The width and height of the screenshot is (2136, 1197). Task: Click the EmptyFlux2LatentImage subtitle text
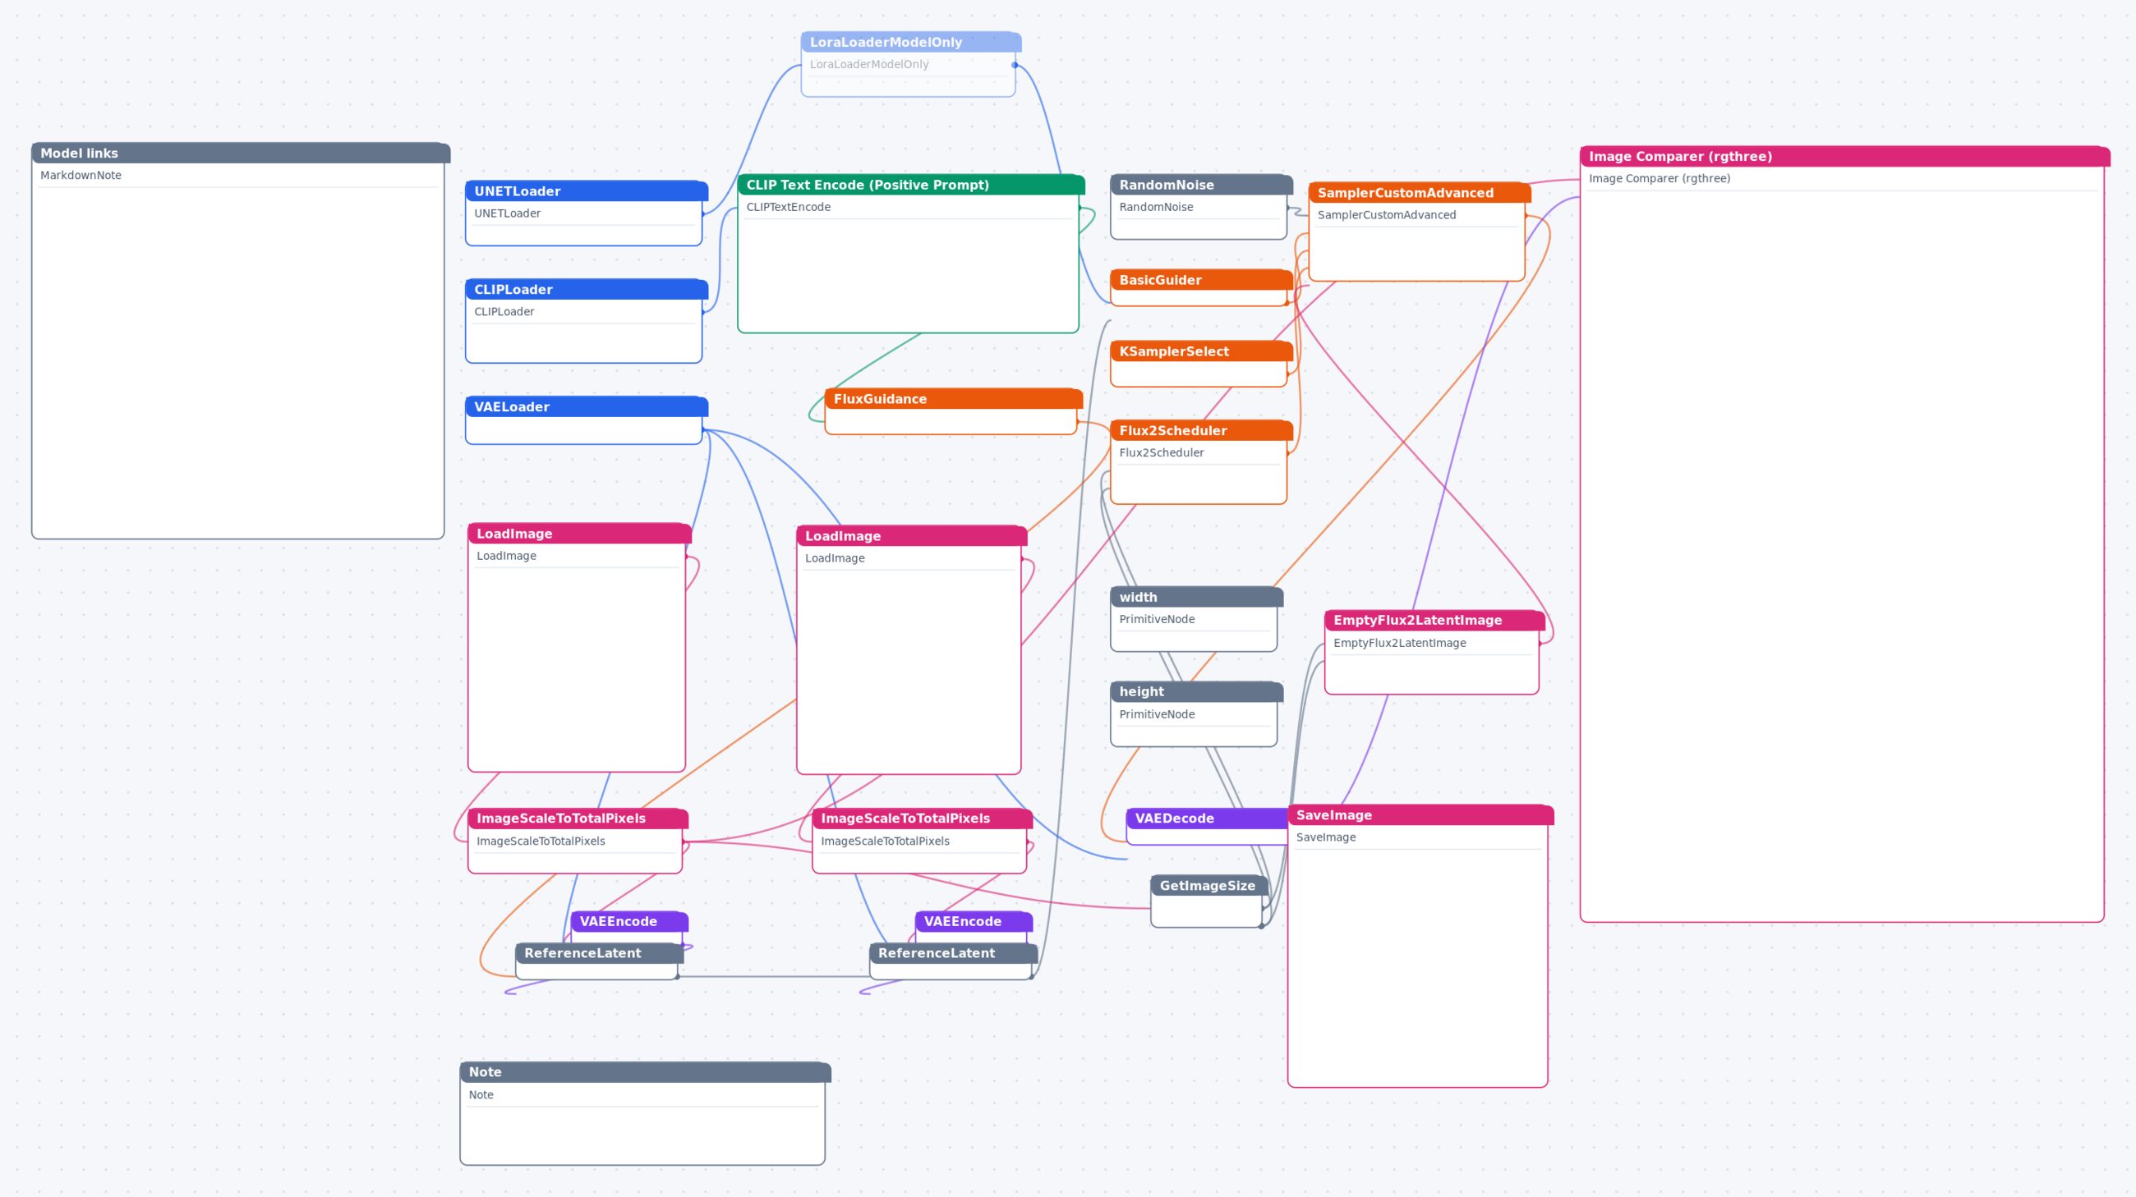(x=1399, y=643)
